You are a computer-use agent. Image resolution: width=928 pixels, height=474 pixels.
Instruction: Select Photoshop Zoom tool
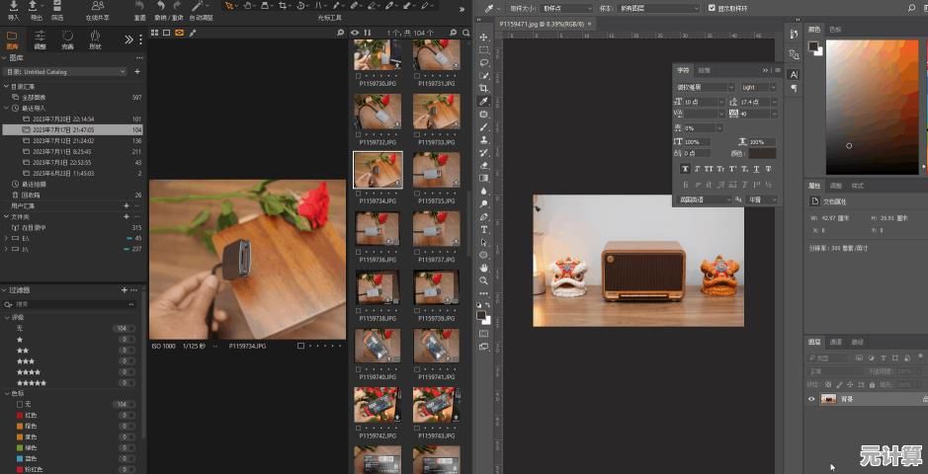coord(484,280)
